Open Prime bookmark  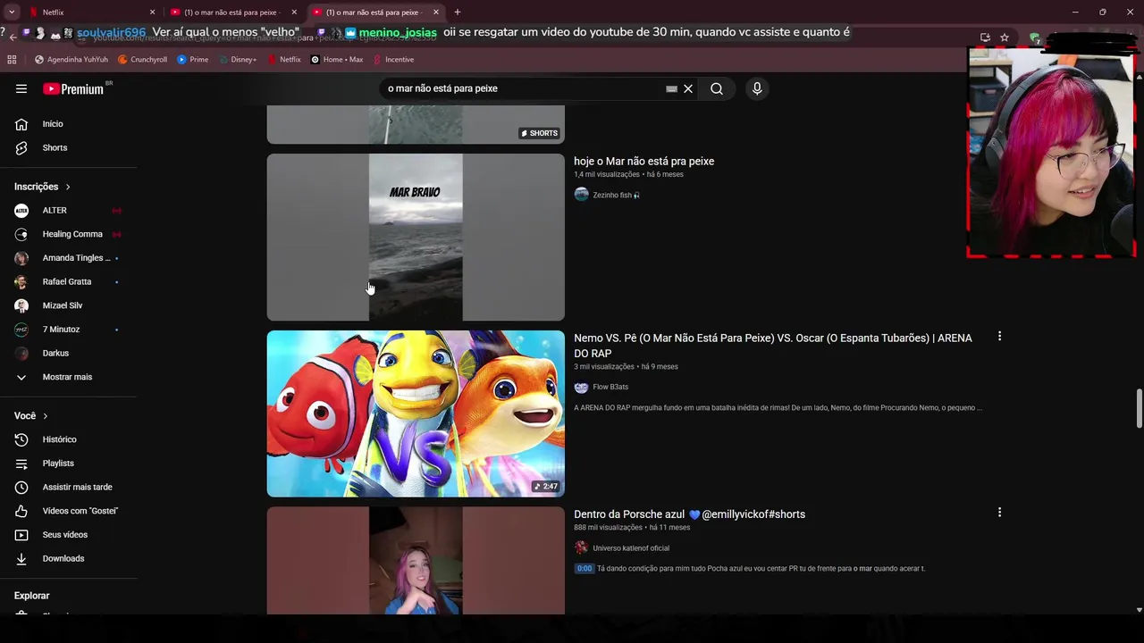(x=193, y=60)
